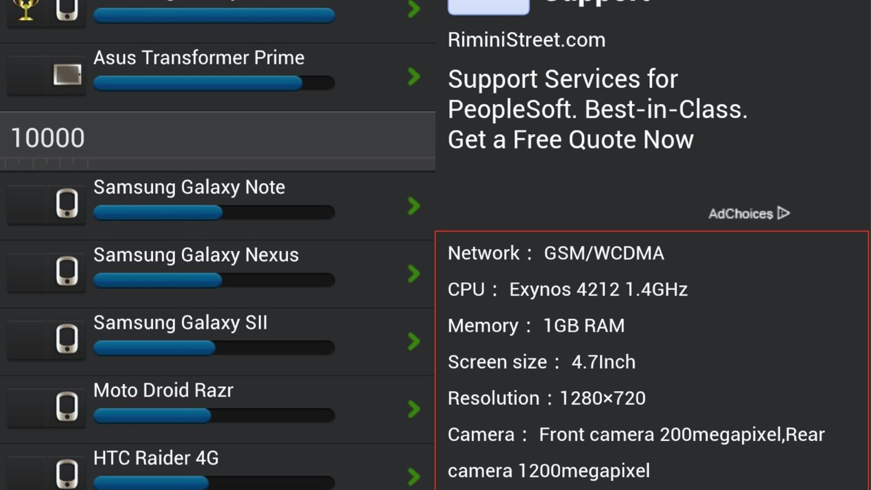Click the Asus Transformer Prime score bar
Viewport: 871px width, 490px height.
coord(214,83)
